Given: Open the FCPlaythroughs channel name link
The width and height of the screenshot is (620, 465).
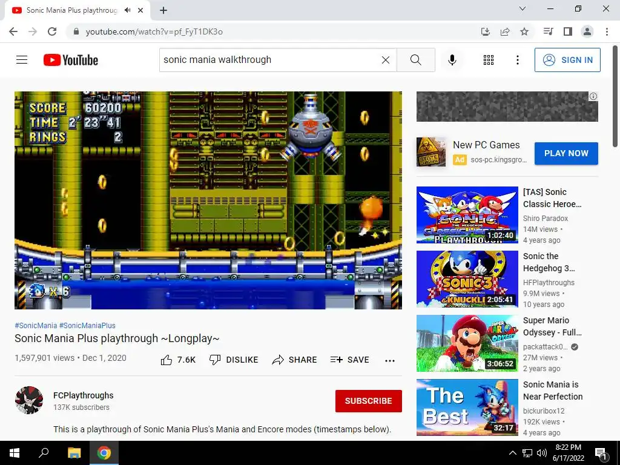Looking at the screenshot, I should pos(84,395).
